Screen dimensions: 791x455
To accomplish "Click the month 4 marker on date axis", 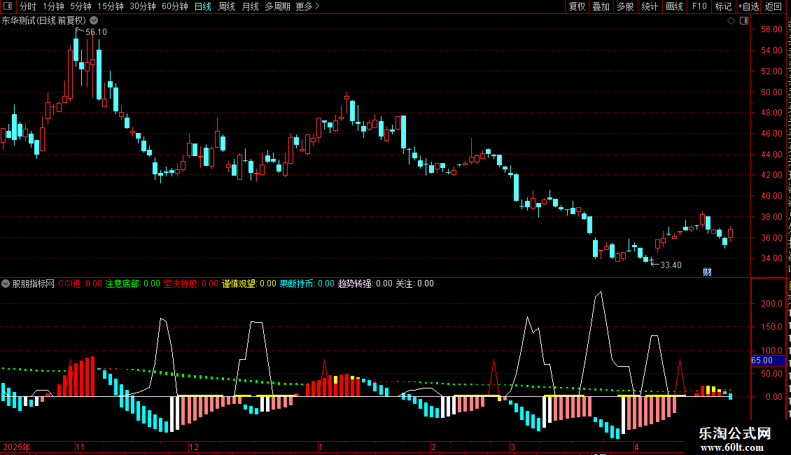I will [636, 447].
